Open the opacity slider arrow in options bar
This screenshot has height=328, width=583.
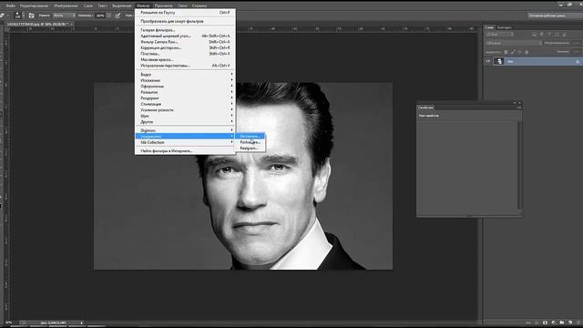pos(108,15)
